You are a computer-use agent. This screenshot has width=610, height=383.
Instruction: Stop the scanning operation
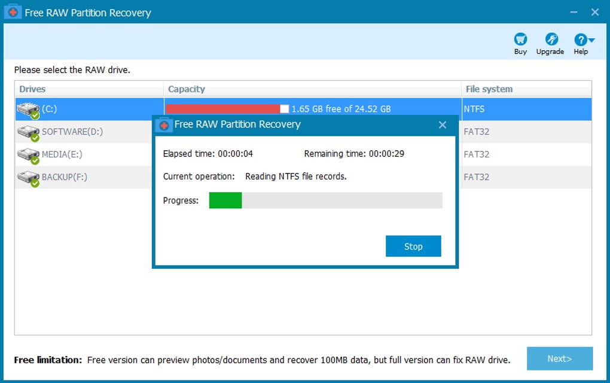(x=413, y=246)
